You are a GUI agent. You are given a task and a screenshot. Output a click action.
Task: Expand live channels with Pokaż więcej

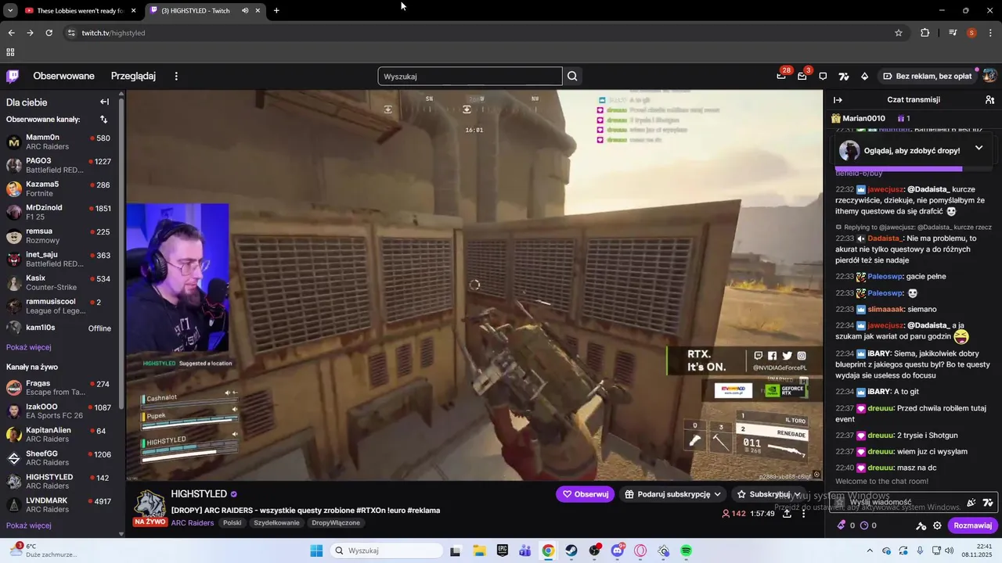click(29, 525)
